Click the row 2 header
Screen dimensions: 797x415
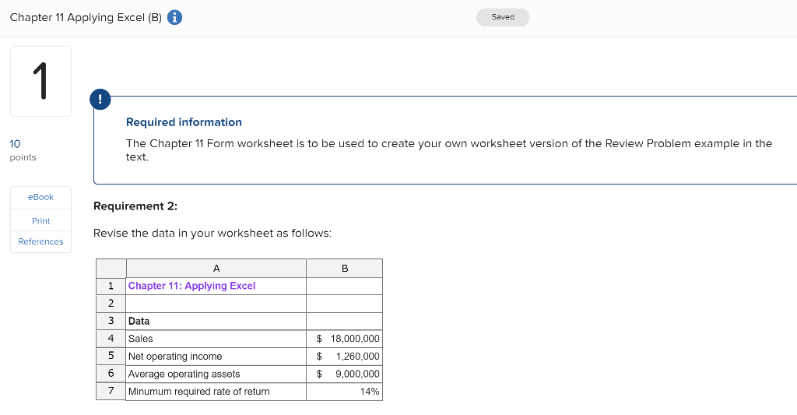(111, 304)
